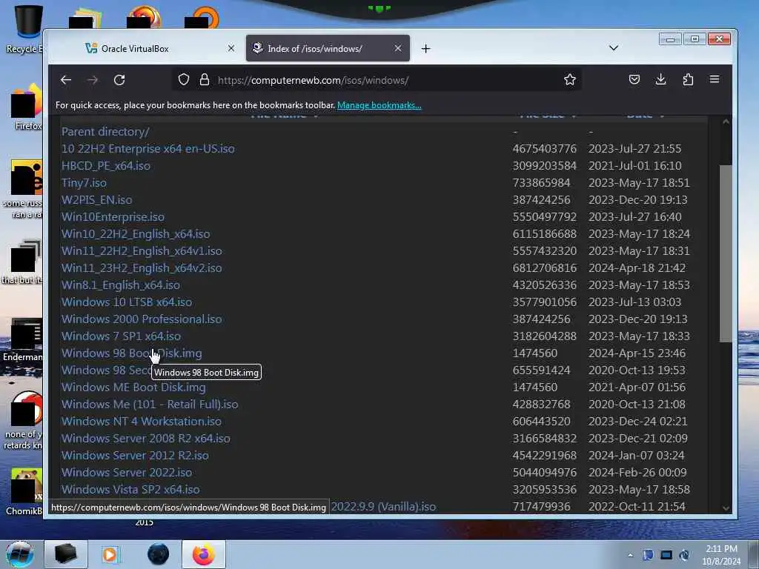The image size is (759, 569).
Task: Show hidden system tray icons
Action: (630, 555)
